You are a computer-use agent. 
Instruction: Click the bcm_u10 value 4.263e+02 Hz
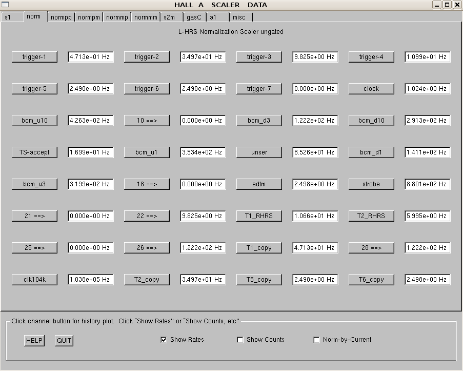tap(91, 121)
